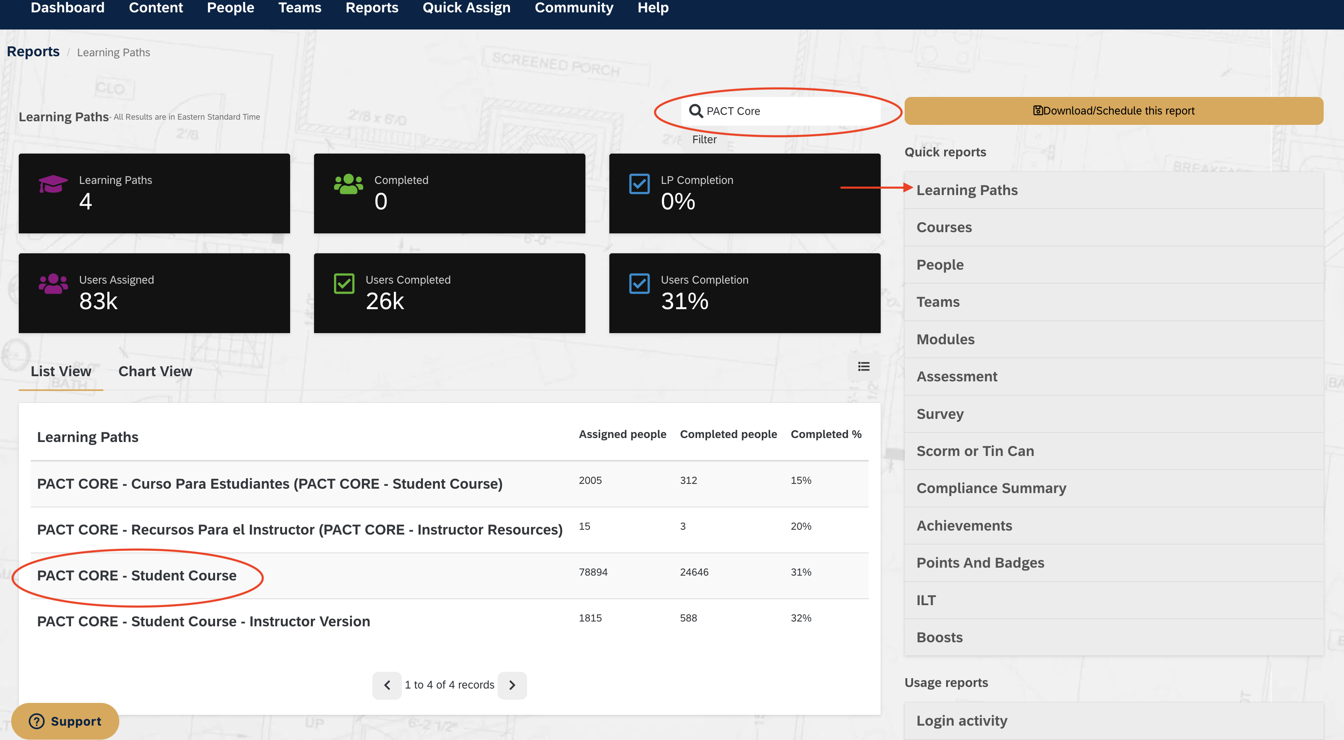Click the purple Users Assigned people icon

click(53, 284)
